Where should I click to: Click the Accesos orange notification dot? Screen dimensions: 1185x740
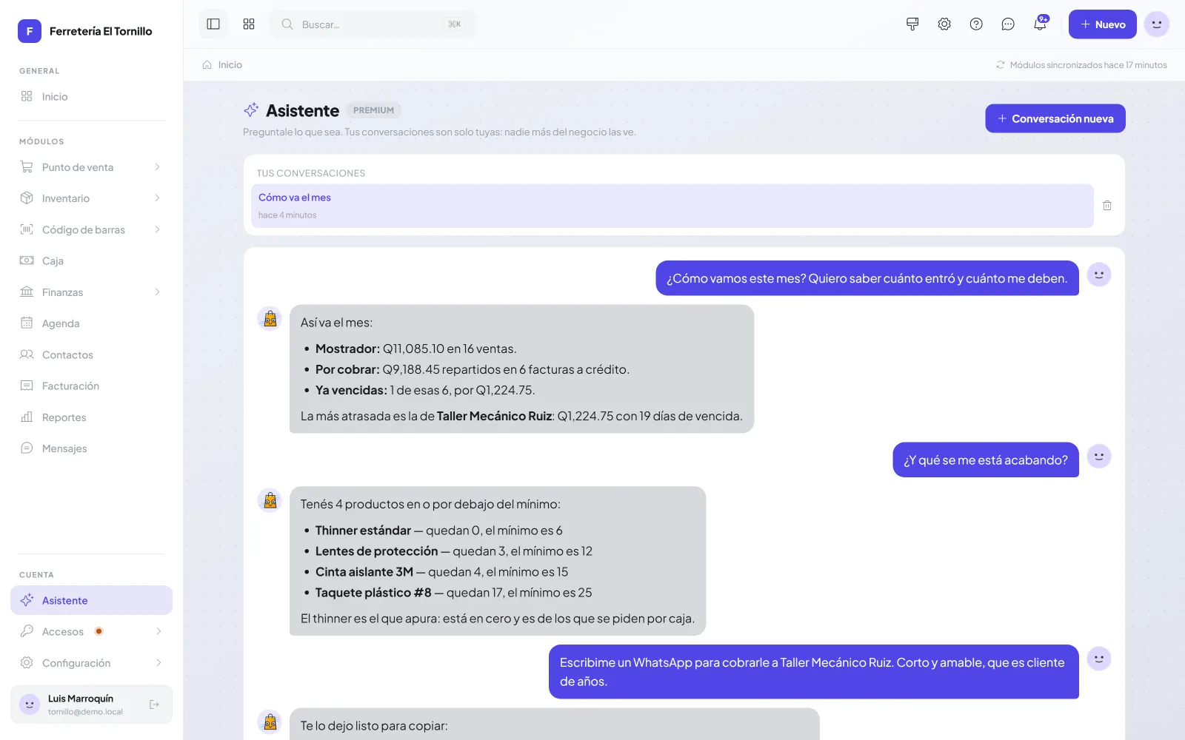click(x=99, y=631)
